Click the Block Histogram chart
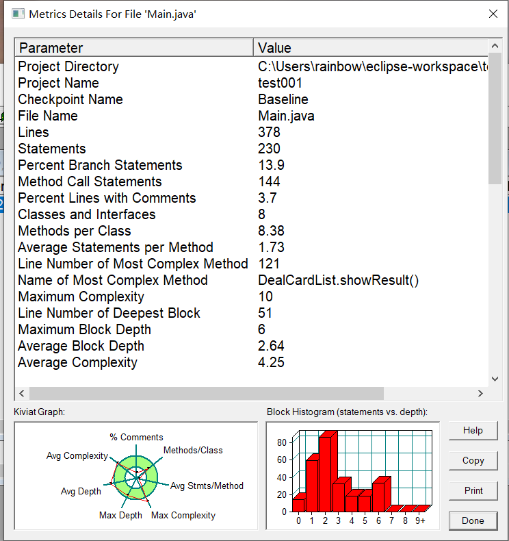 pos(353,476)
